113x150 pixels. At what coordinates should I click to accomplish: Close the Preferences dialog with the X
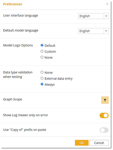pos(107,4)
